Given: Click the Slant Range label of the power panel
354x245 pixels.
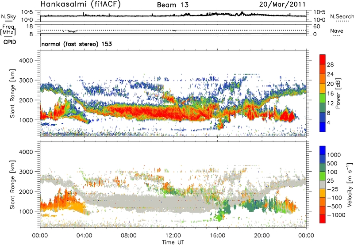Looking at the screenshot, I should (12, 93).
